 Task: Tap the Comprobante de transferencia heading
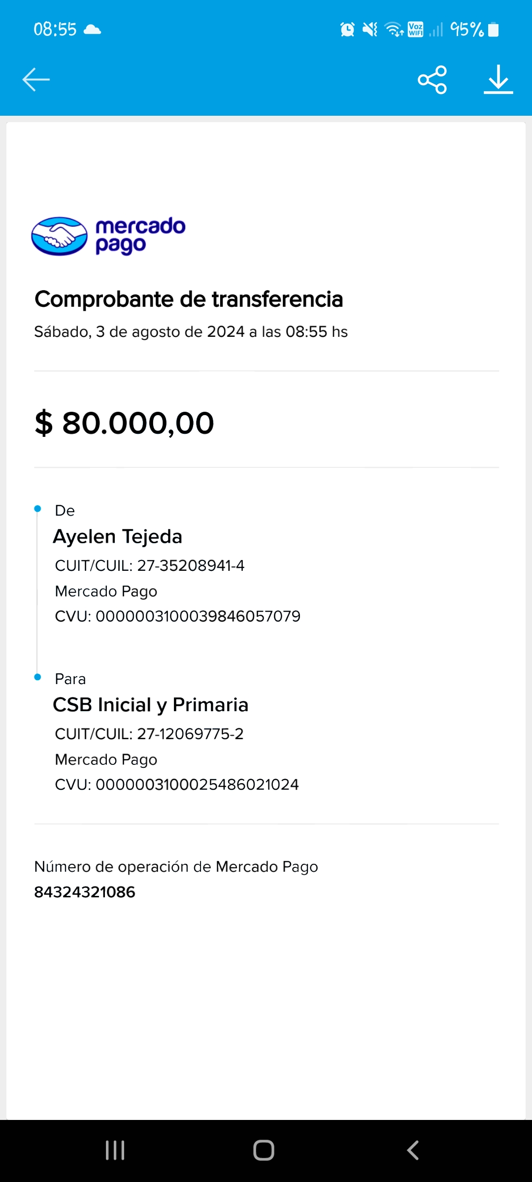point(189,299)
